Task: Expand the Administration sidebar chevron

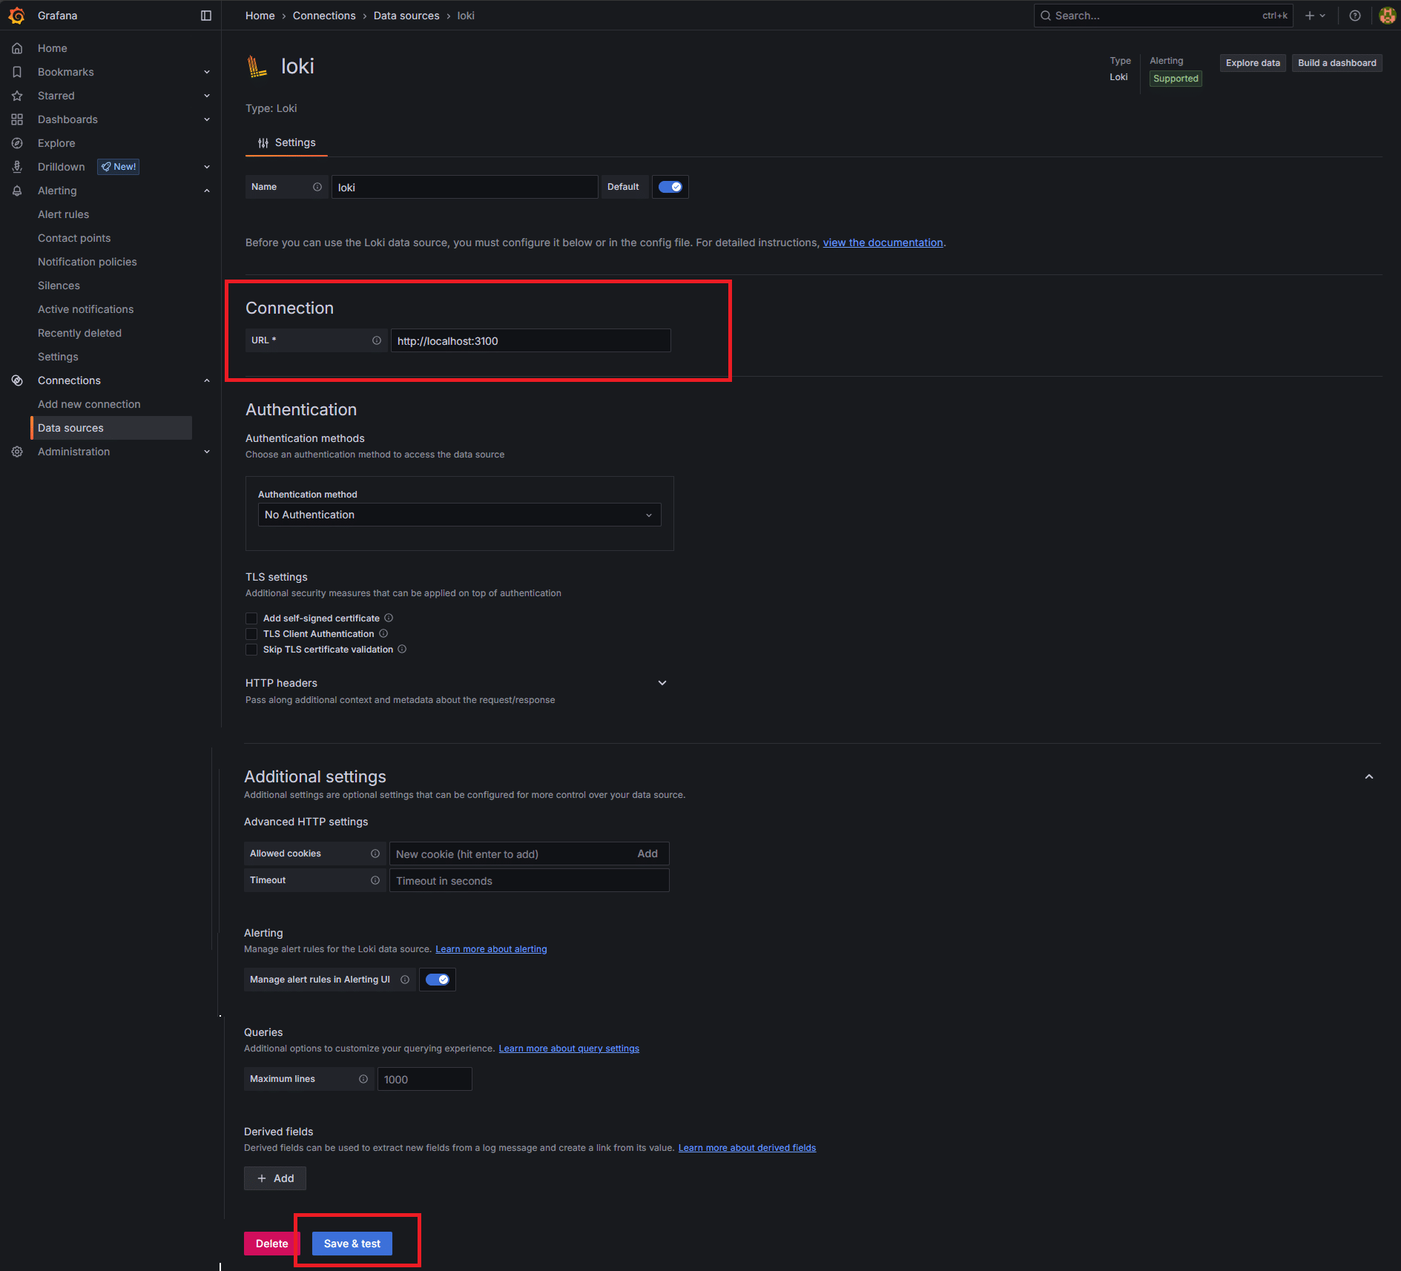Action: click(x=207, y=452)
